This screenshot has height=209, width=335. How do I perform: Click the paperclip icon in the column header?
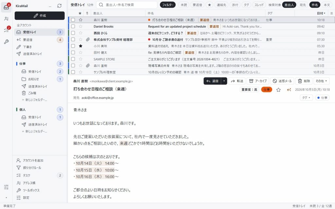click(87, 13)
